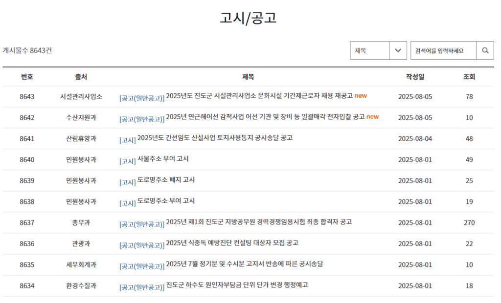Open the 고지서 반송에 따른 공시송달 notice

[x=250, y=264]
